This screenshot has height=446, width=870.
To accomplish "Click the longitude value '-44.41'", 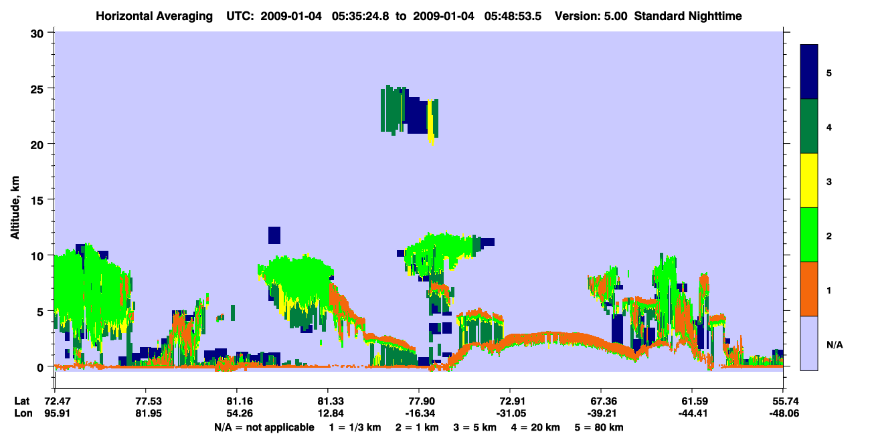I will tap(692, 413).
